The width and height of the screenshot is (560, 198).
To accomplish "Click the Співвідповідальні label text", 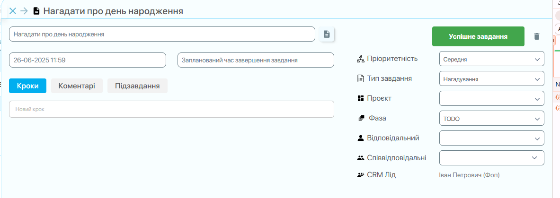I will click(x=396, y=158).
